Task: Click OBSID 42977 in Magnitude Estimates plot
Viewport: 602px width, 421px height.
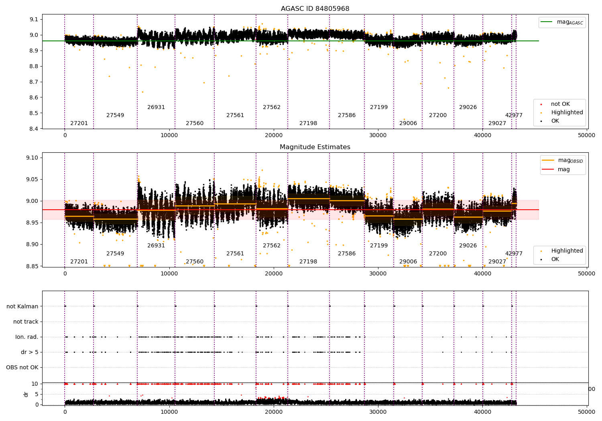Action: [x=514, y=254]
